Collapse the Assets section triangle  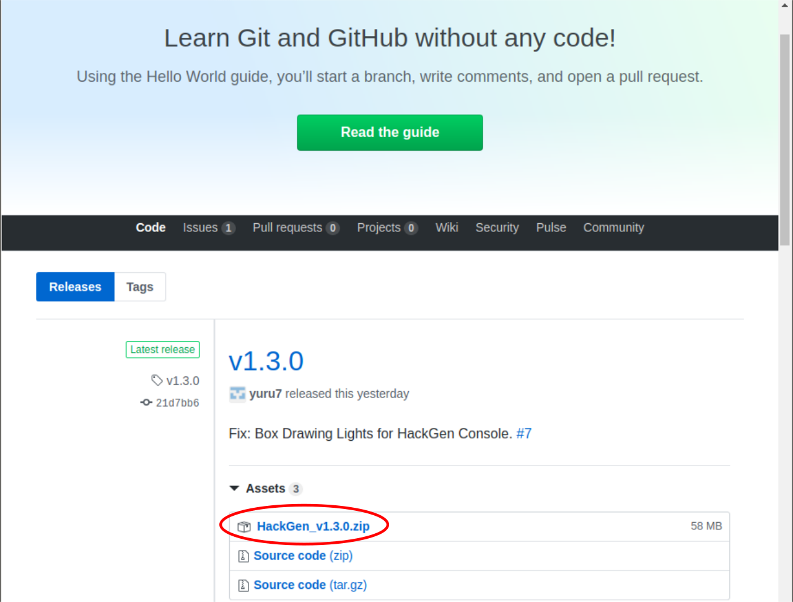tap(234, 489)
